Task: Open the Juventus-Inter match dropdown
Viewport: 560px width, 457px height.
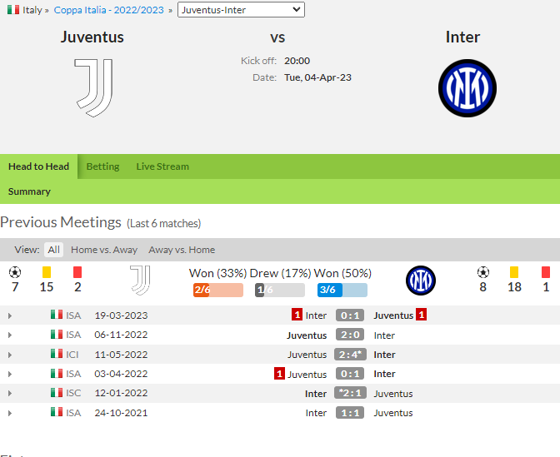Action: click(x=241, y=10)
